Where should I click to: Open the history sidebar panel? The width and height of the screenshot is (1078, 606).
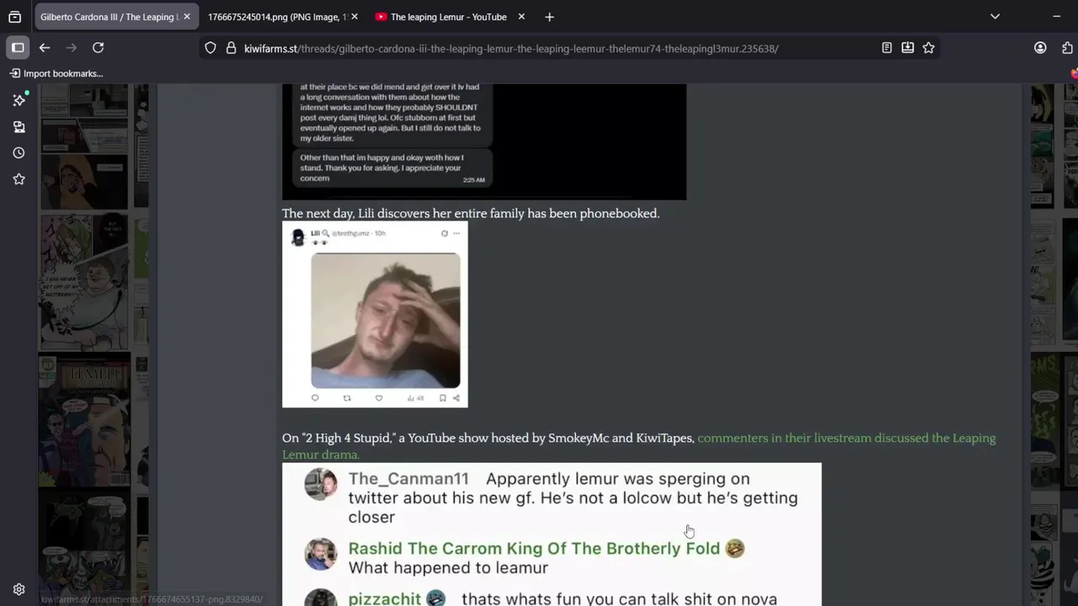tap(19, 152)
